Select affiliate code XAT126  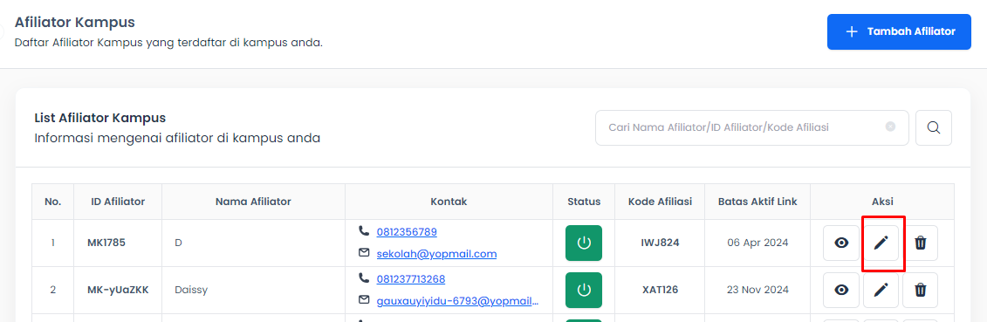pyautogui.click(x=661, y=290)
